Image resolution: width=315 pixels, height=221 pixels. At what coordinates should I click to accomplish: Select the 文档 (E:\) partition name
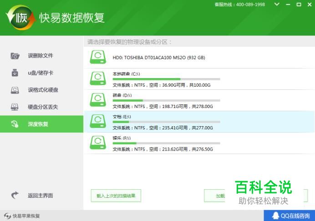point(122,117)
